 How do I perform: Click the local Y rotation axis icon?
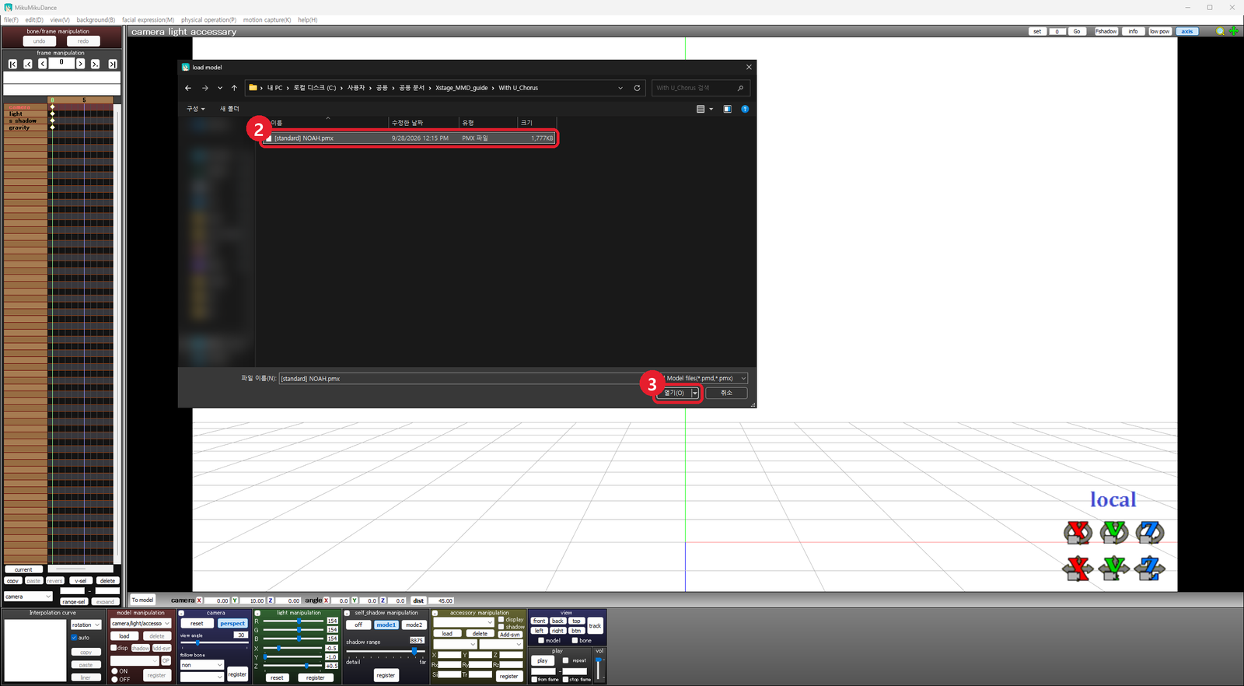tap(1114, 533)
